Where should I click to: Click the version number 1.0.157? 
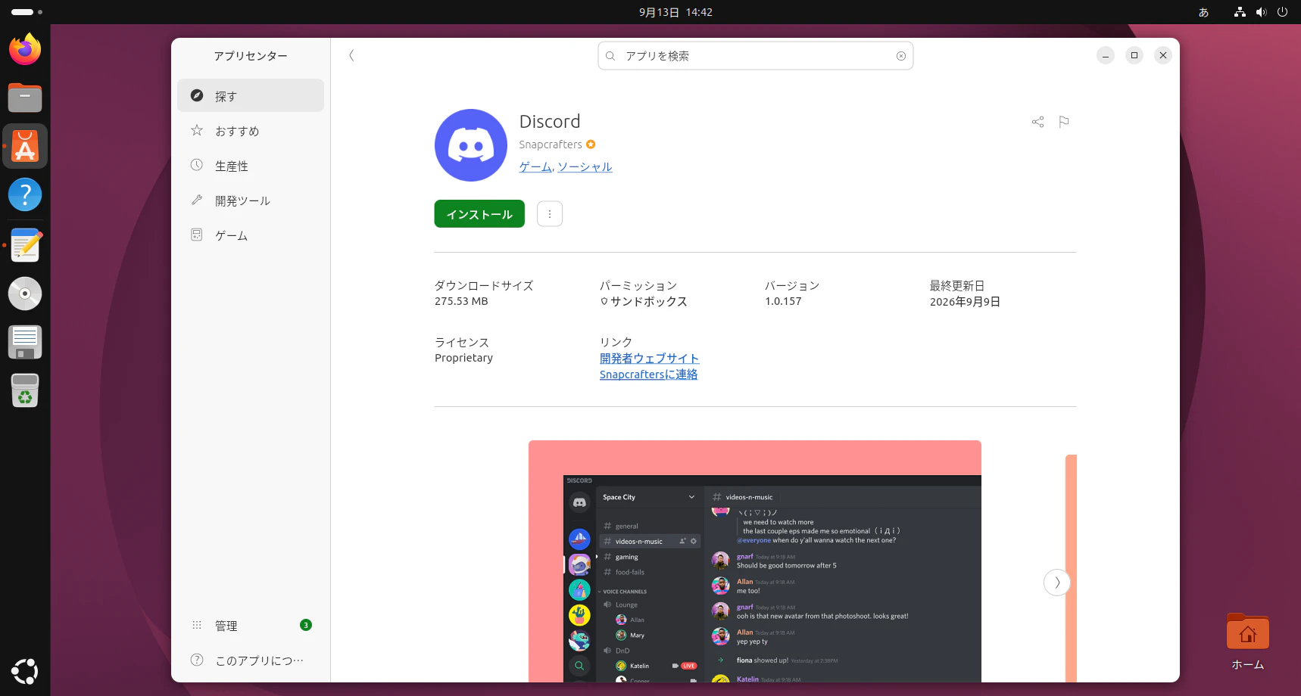[x=783, y=301]
